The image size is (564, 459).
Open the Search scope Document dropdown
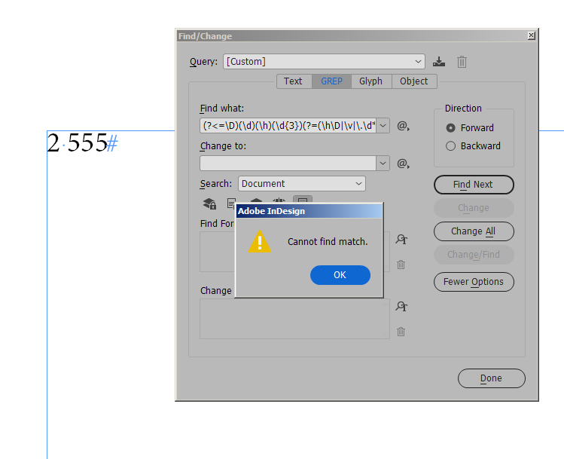tap(302, 184)
